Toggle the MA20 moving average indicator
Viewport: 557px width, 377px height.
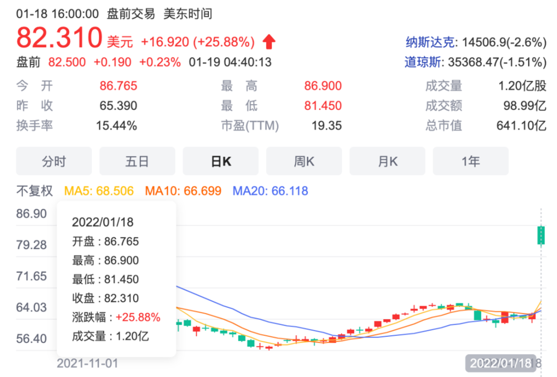pos(270,191)
